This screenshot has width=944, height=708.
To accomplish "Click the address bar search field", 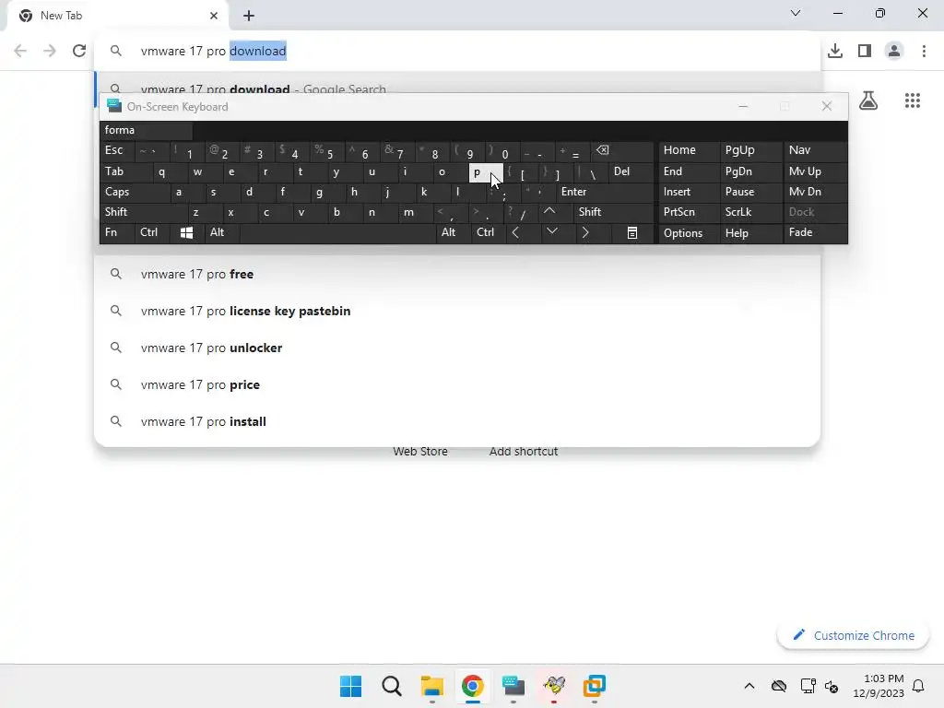I will click(457, 51).
